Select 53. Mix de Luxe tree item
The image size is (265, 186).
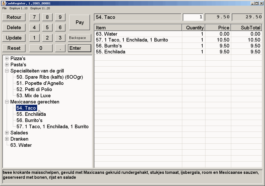(x=34, y=96)
